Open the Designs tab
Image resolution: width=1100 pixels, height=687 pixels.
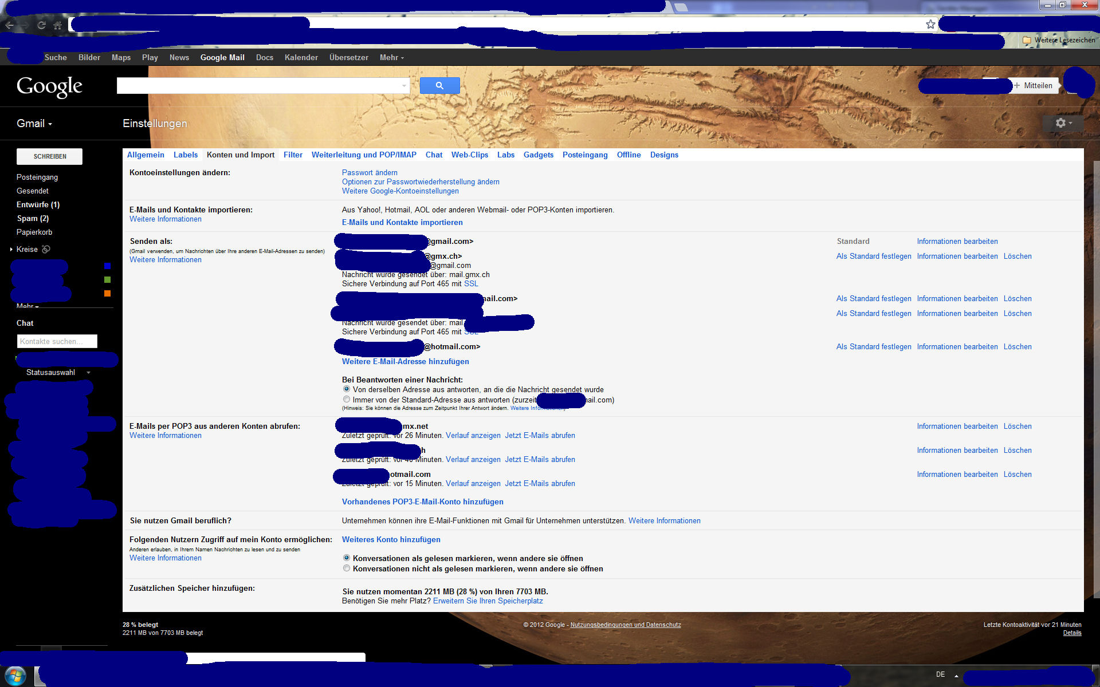(664, 155)
